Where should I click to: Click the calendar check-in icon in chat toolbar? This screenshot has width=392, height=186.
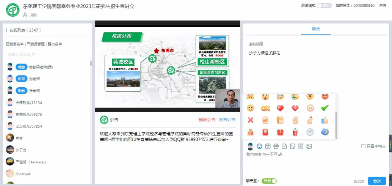(268, 146)
